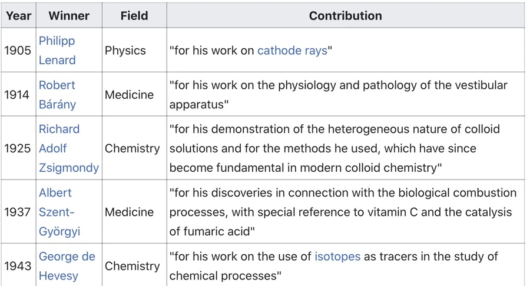Open the Philipp Lenard link
This screenshot has height=286, width=530.
[57, 51]
